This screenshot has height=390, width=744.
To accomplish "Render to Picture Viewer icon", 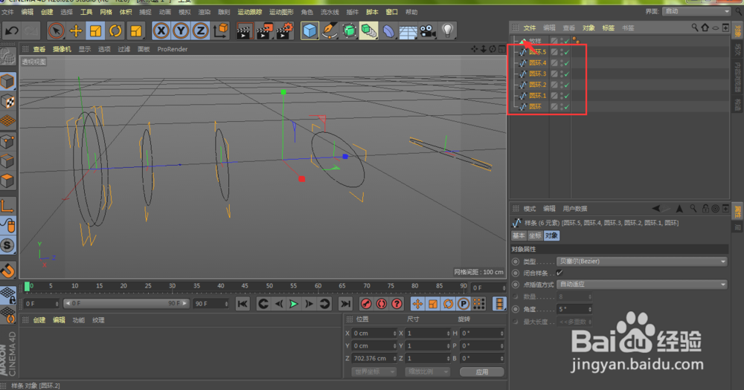I will pyautogui.click(x=264, y=31).
